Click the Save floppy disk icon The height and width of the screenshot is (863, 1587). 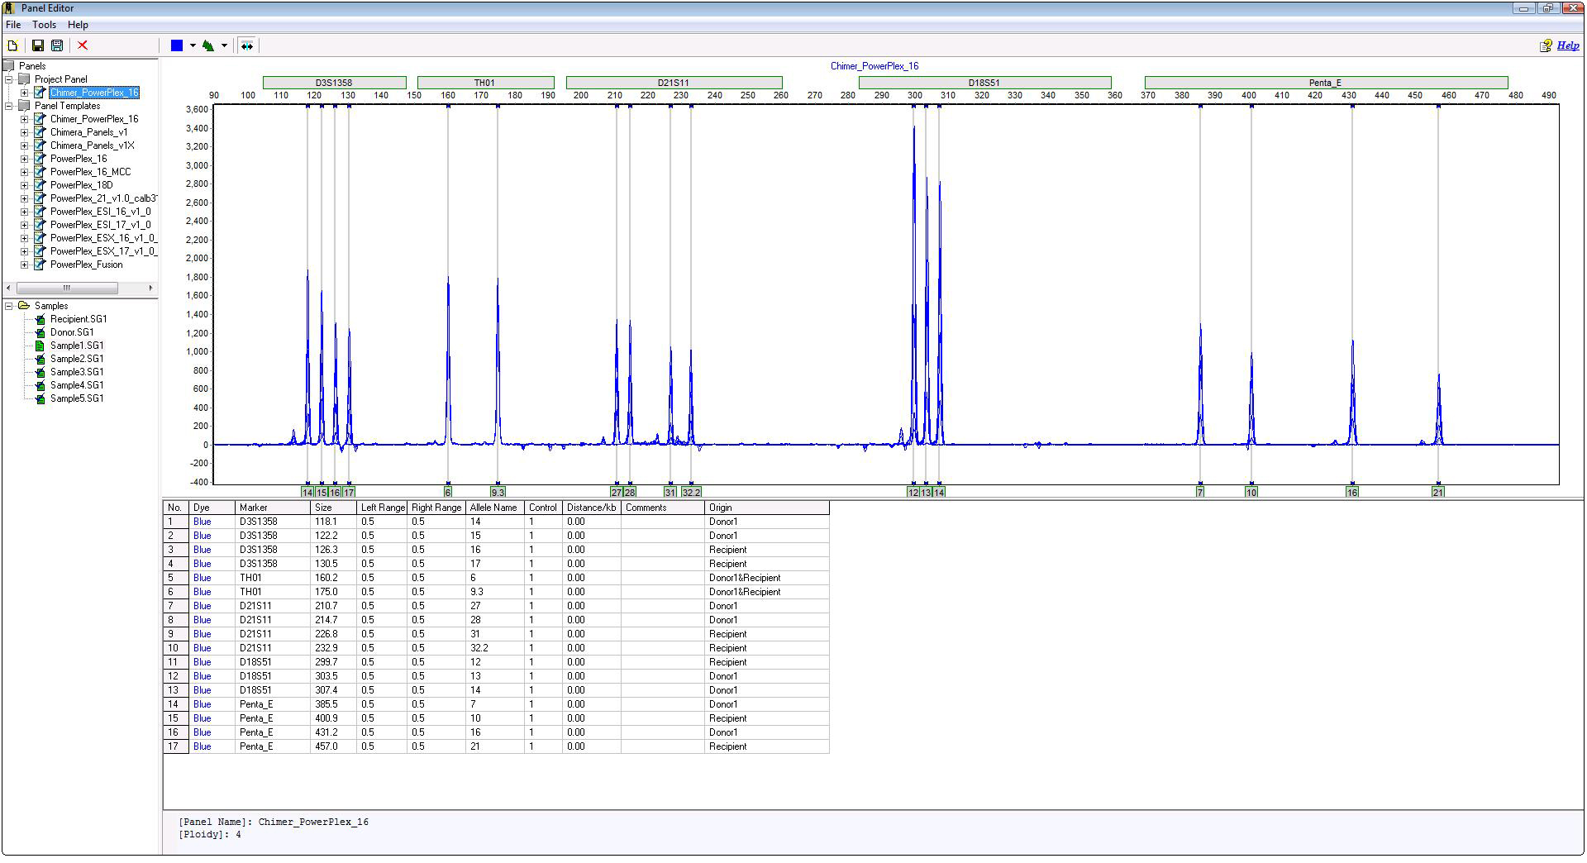37,45
